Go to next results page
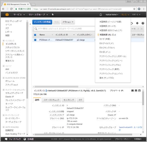This screenshot has width=147, height=142. [138, 29]
